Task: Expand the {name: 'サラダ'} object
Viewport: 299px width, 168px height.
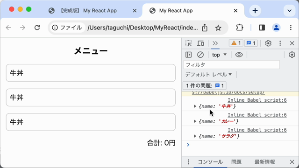Action: (195, 136)
